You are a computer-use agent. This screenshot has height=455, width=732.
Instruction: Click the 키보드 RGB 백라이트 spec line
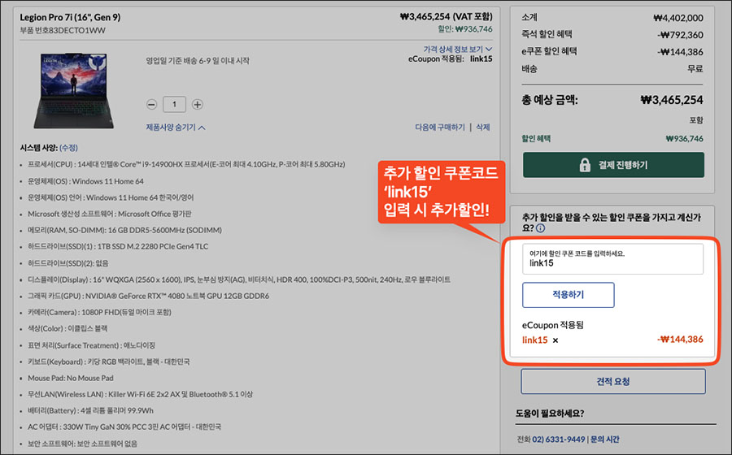click(109, 362)
